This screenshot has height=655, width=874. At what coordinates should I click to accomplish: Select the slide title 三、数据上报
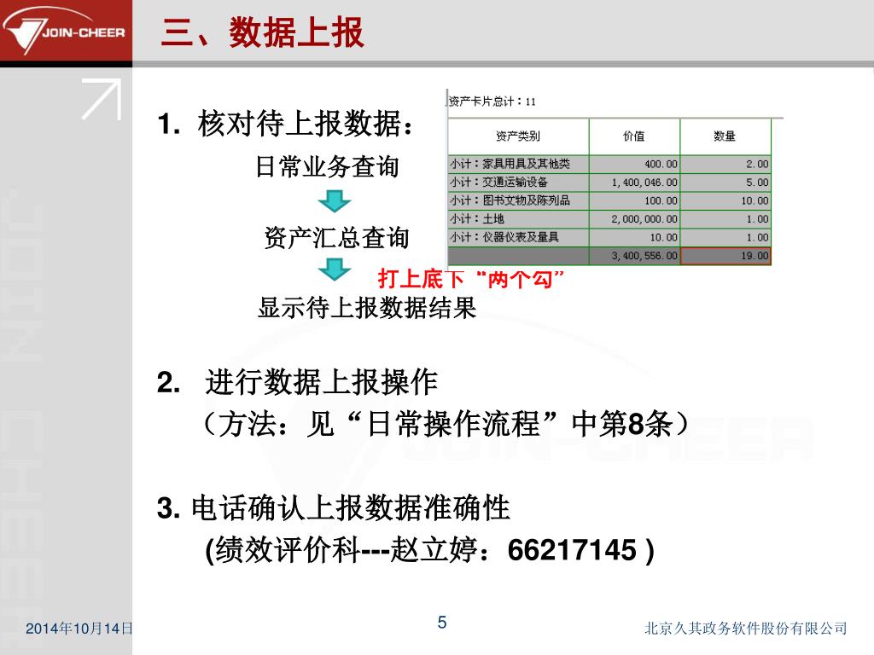pos(263,32)
